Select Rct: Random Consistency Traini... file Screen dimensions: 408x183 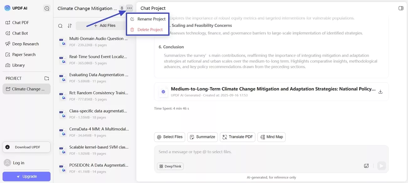[x=94, y=96]
